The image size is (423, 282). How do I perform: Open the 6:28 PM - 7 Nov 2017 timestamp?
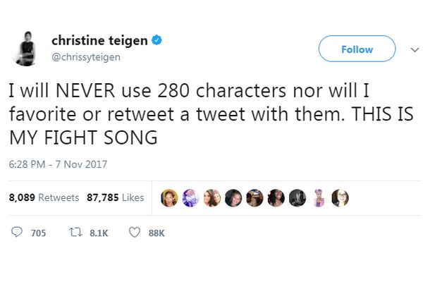[x=57, y=165]
